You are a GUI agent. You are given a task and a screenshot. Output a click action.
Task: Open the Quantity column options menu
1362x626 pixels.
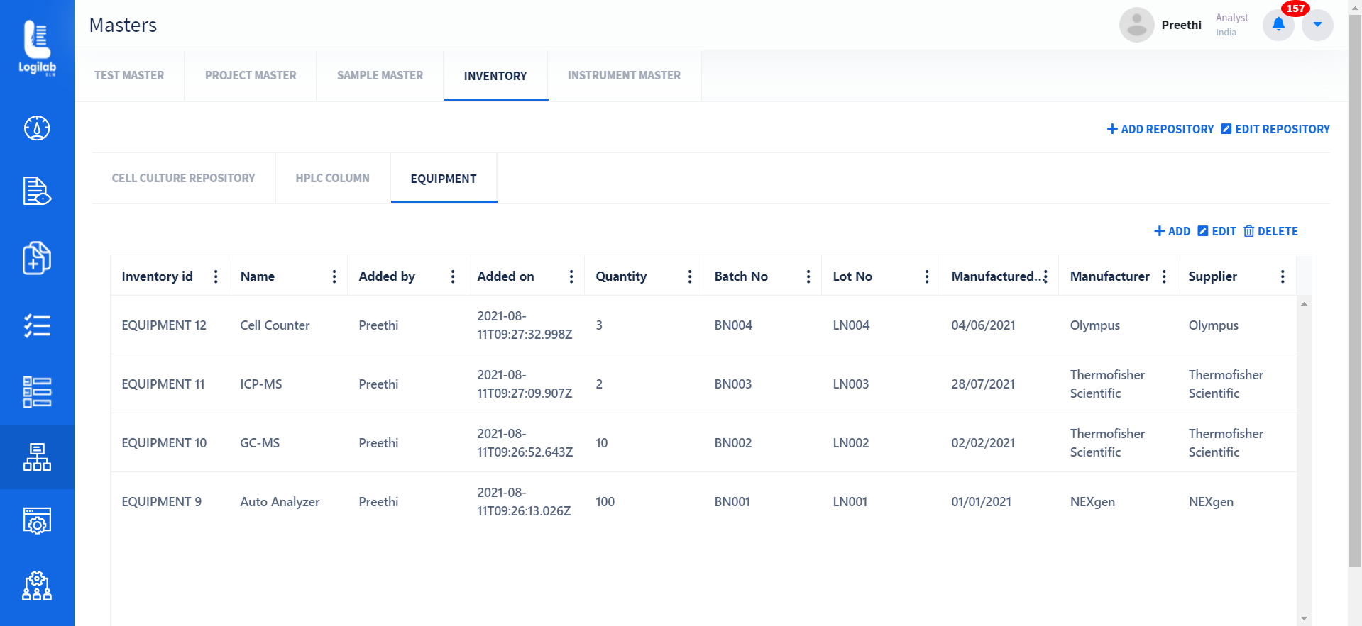coord(690,276)
